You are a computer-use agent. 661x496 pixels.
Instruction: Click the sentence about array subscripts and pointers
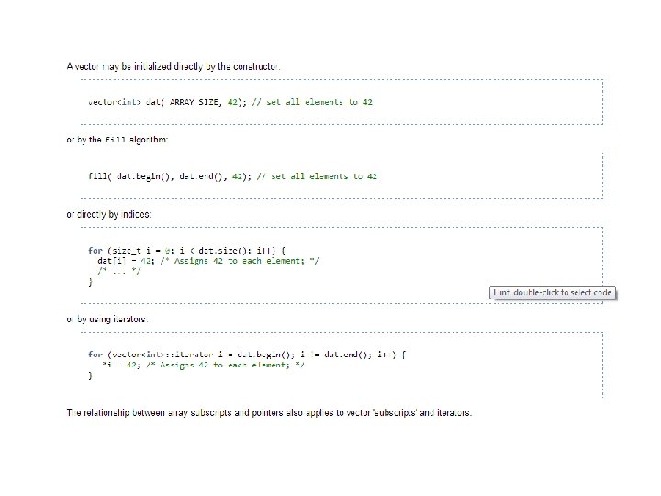point(269,413)
